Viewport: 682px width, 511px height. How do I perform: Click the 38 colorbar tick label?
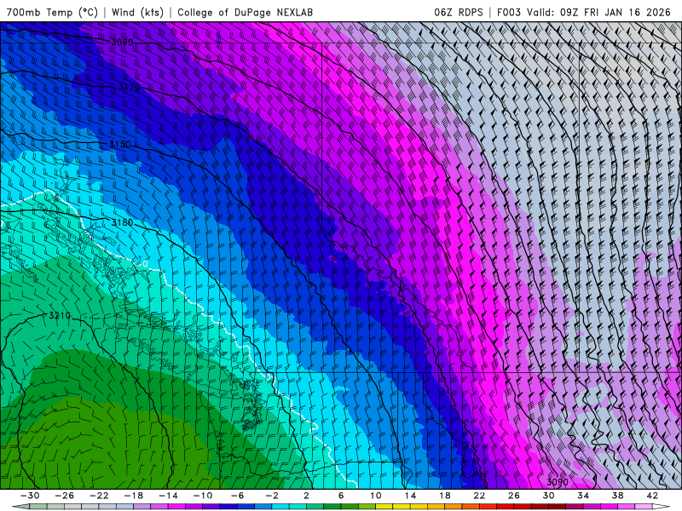(x=617, y=496)
